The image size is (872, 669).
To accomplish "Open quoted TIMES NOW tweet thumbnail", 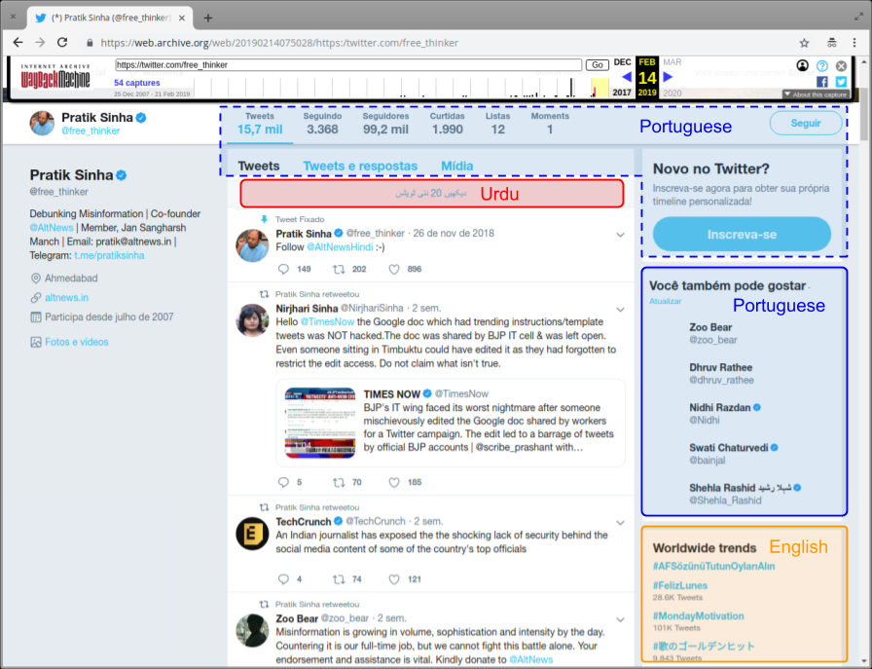I will click(320, 423).
